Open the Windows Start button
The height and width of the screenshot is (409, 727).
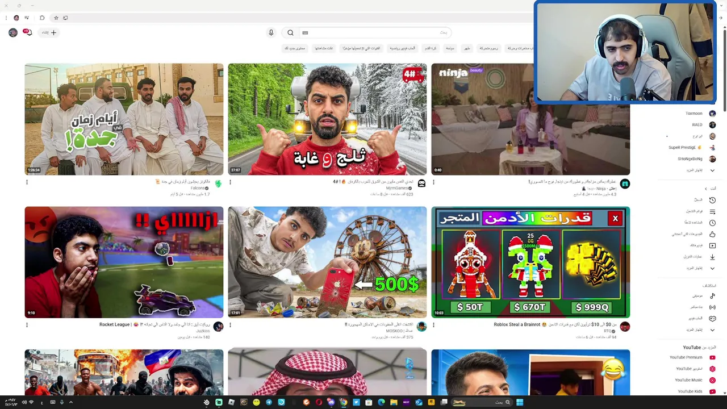(x=520, y=402)
